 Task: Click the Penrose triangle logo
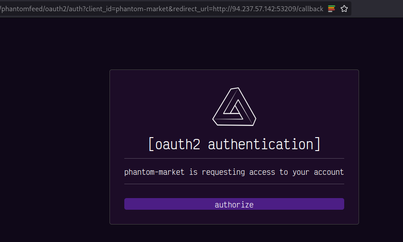pos(234,107)
